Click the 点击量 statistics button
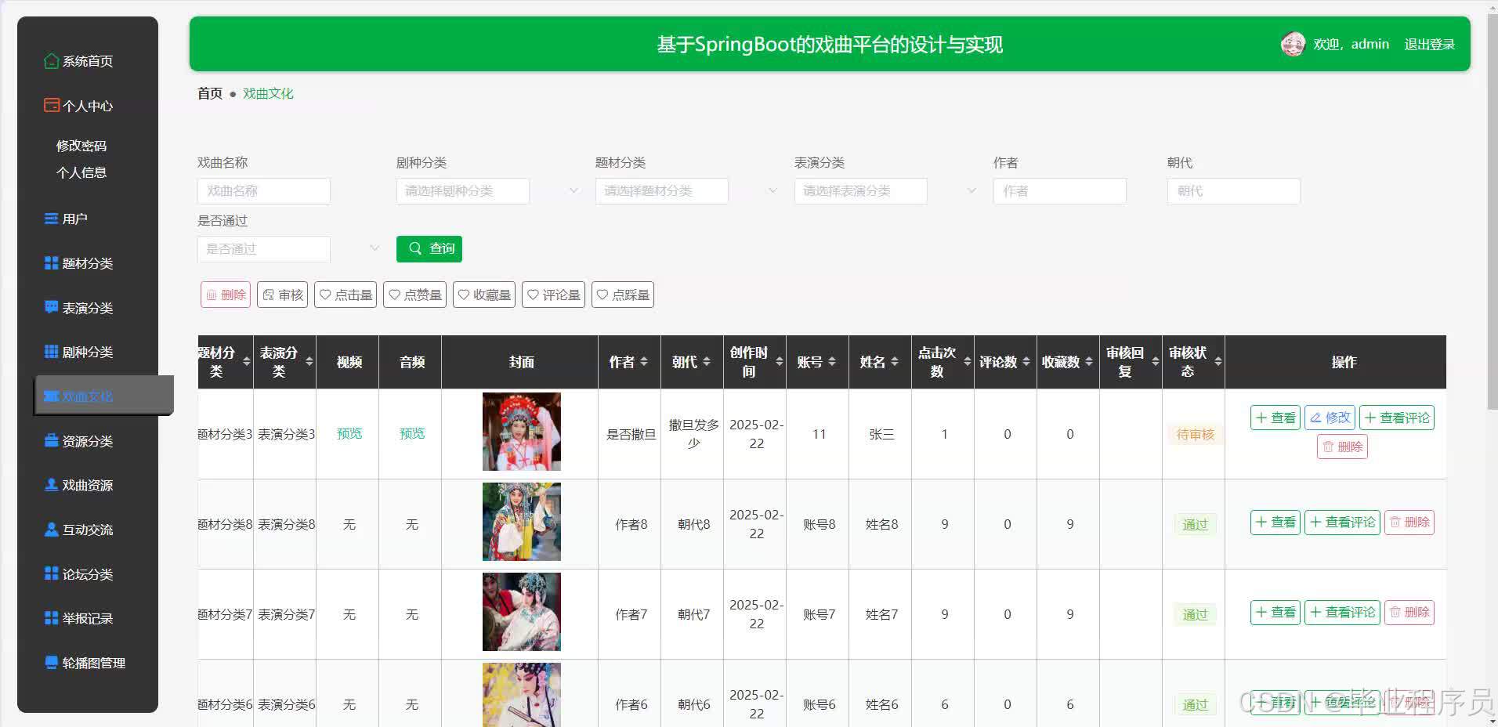 pyautogui.click(x=346, y=295)
